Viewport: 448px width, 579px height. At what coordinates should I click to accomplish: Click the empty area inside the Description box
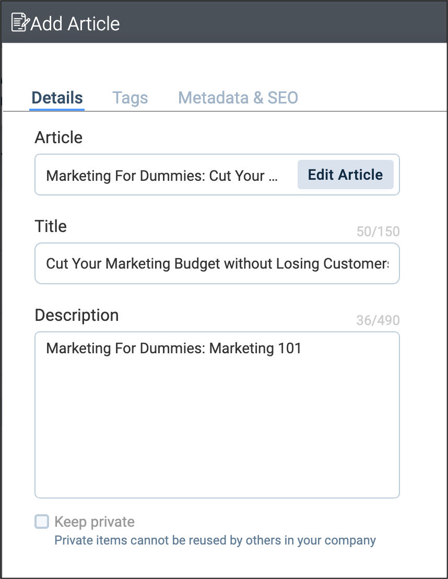click(x=217, y=429)
